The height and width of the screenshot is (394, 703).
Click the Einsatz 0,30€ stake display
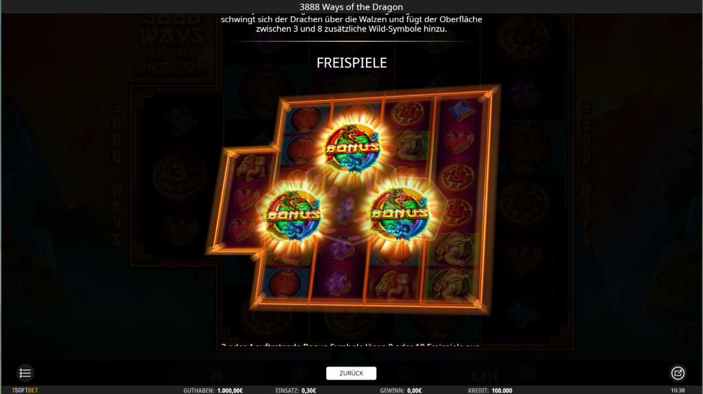(296, 390)
